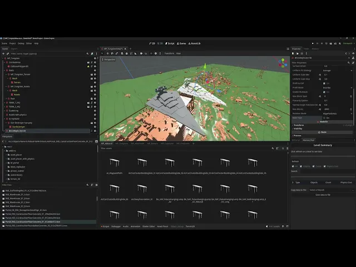Select the TEAM_2_HQ node
The height and width of the screenshot is (267, 356).
[14, 107]
